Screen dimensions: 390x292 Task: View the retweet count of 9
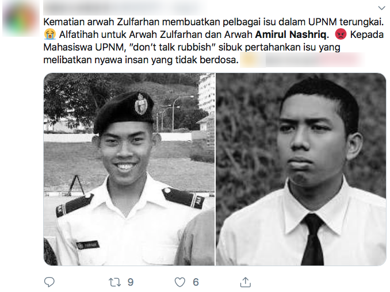click(x=131, y=282)
